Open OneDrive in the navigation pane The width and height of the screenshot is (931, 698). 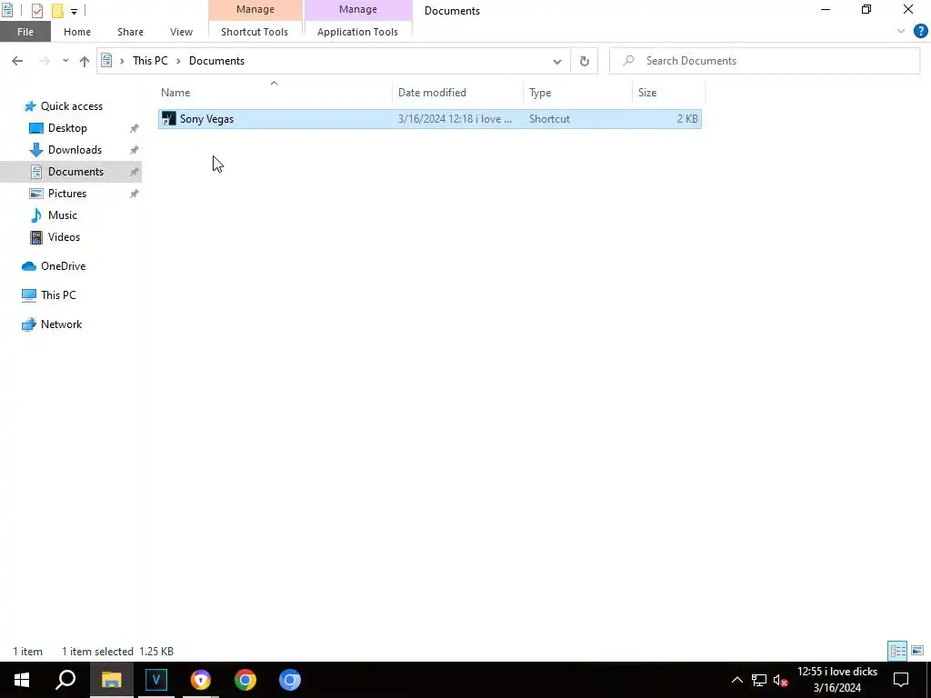(x=63, y=266)
